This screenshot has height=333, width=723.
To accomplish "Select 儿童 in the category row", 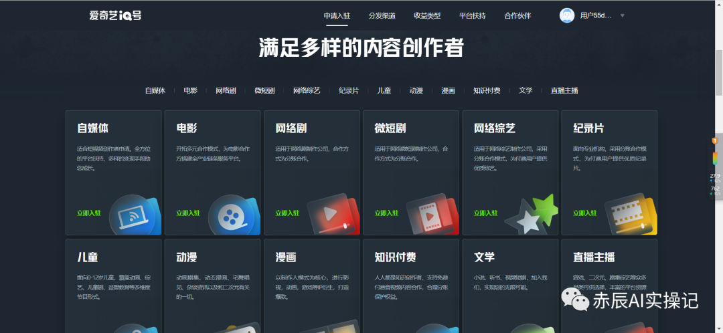I will pyautogui.click(x=384, y=91).
